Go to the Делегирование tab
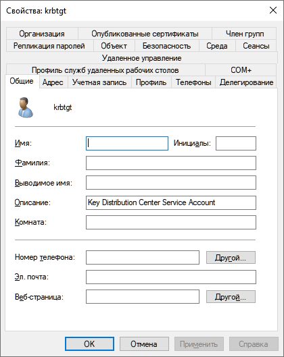Image resolution: width=284 pixels, height=357 pixels. 246,82
